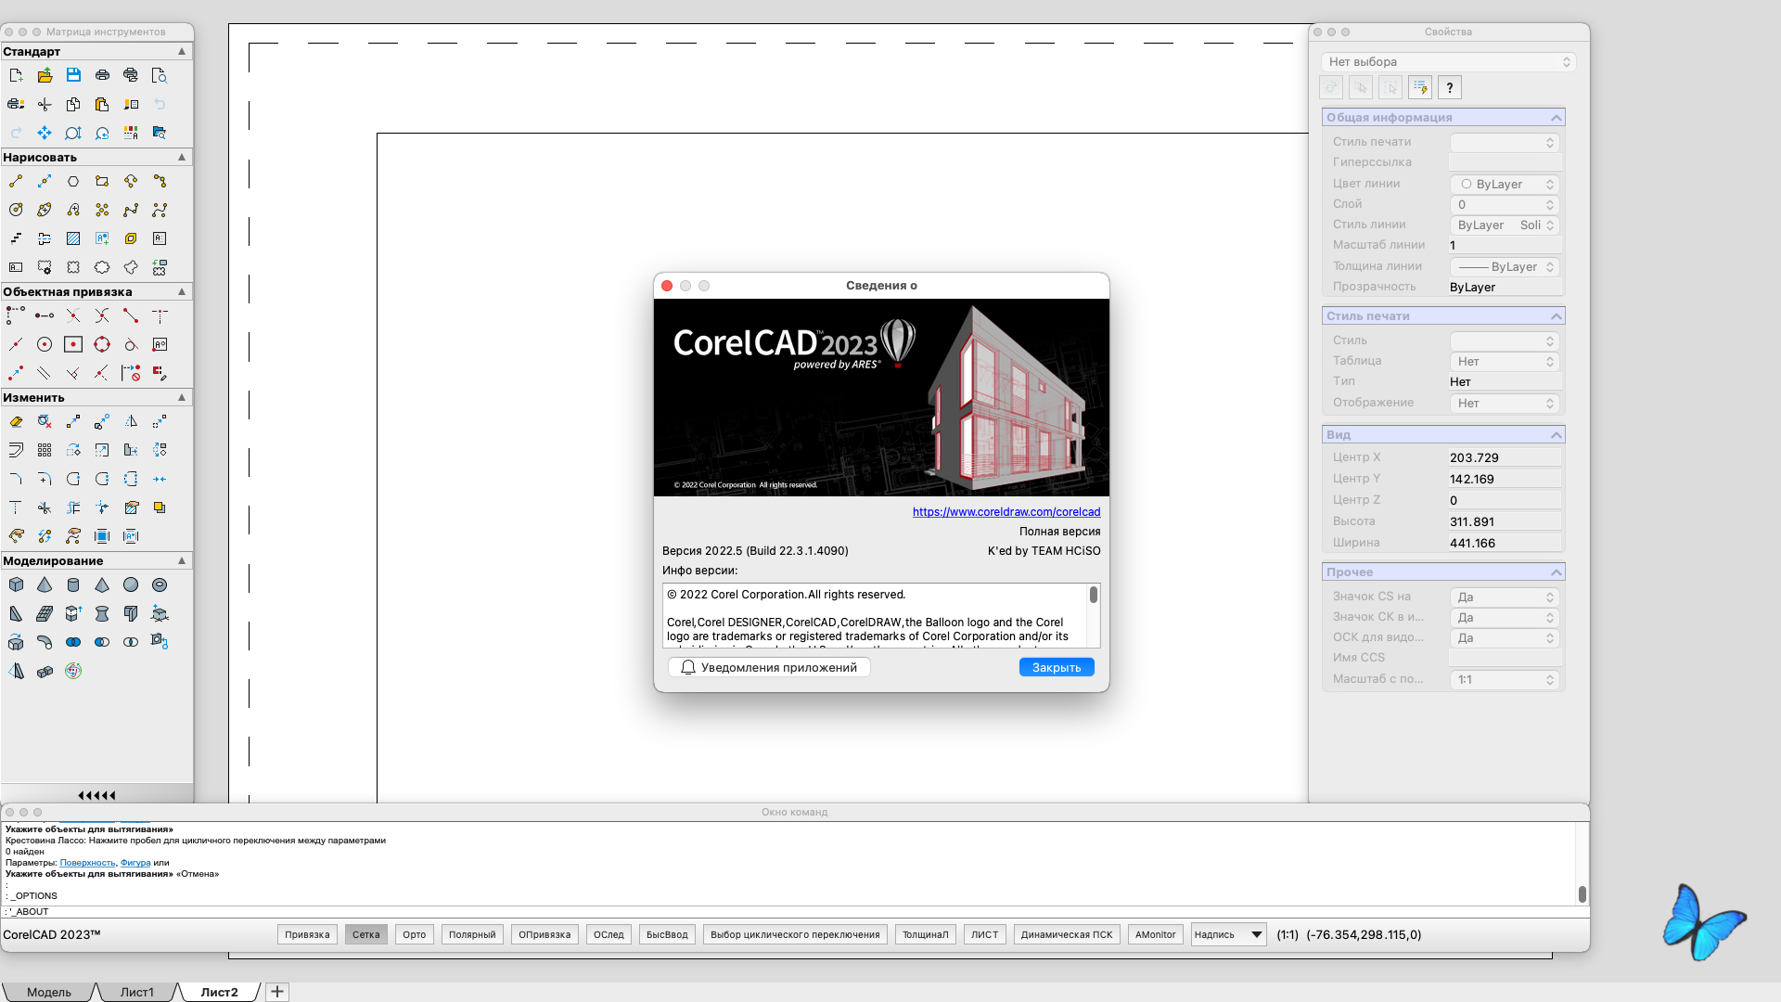Select the Mirror tool in Modify section
1781x1002 pixels.
tap(131, 421)
